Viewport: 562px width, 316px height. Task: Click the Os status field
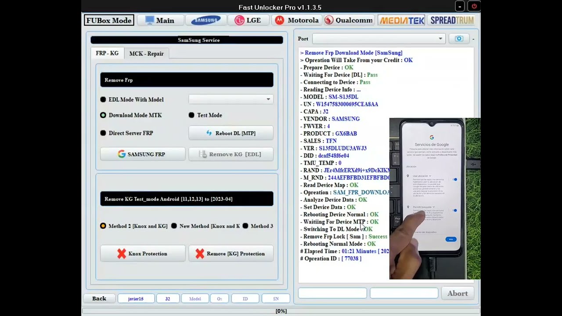220,298
